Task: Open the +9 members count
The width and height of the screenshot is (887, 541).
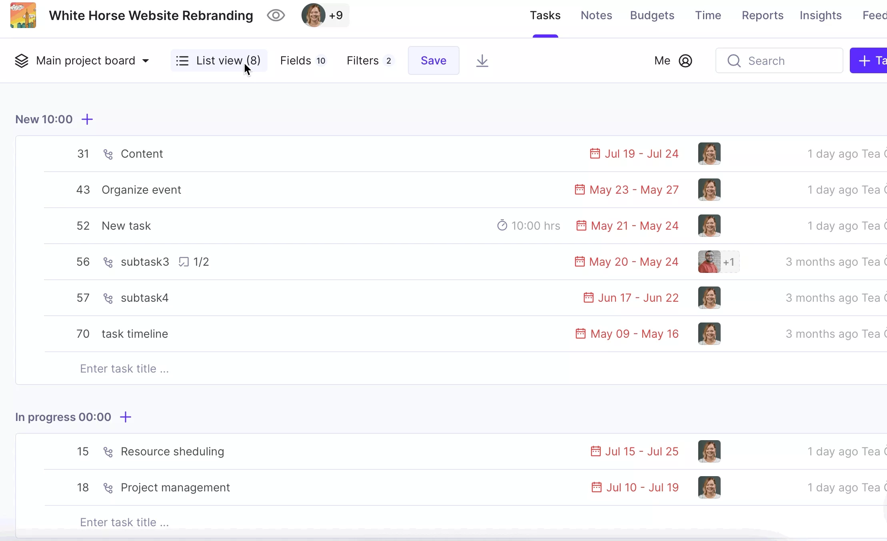Action: [x=336, y=15]
